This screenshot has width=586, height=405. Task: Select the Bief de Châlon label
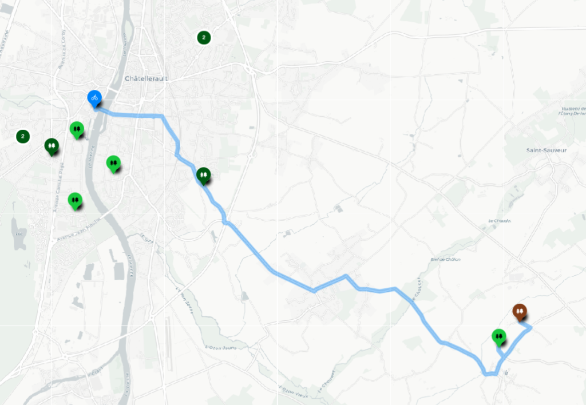[x=445, y=259]
